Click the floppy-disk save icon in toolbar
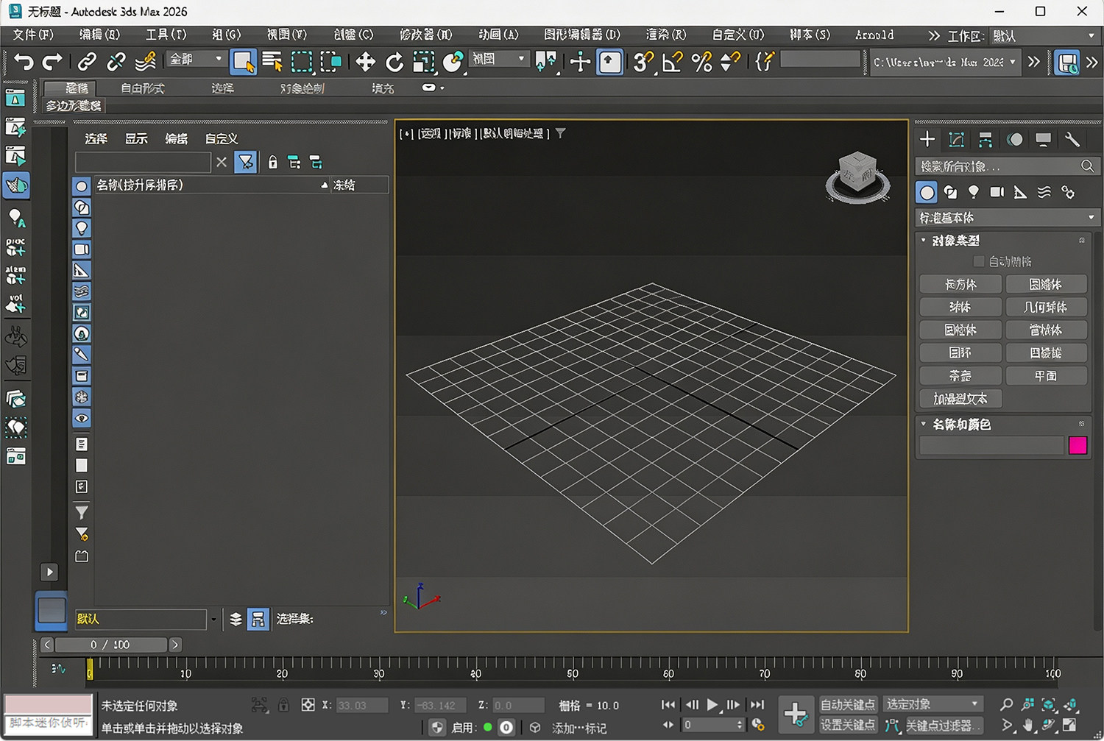 [x=1066, y=62]
